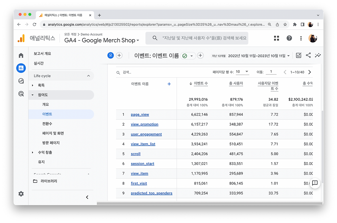Open the scroll event link
The width and height of the screenshot is (337, 223).
[x=136, y=154]
